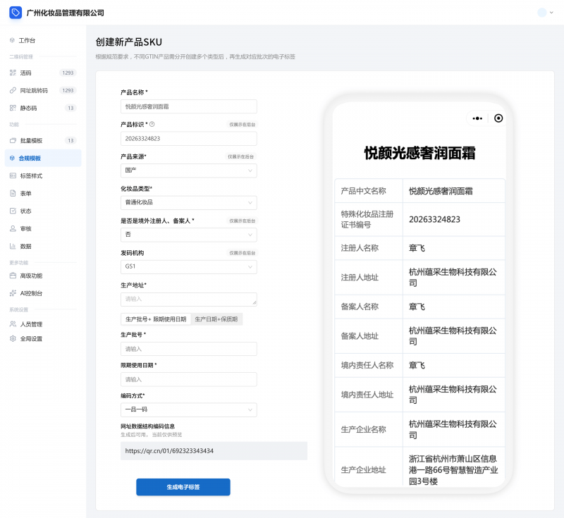The width and height of the screenshot is (564, 518).
Task: Click the 状态 checkbox-style icon
Action: (x=13, y=211)
